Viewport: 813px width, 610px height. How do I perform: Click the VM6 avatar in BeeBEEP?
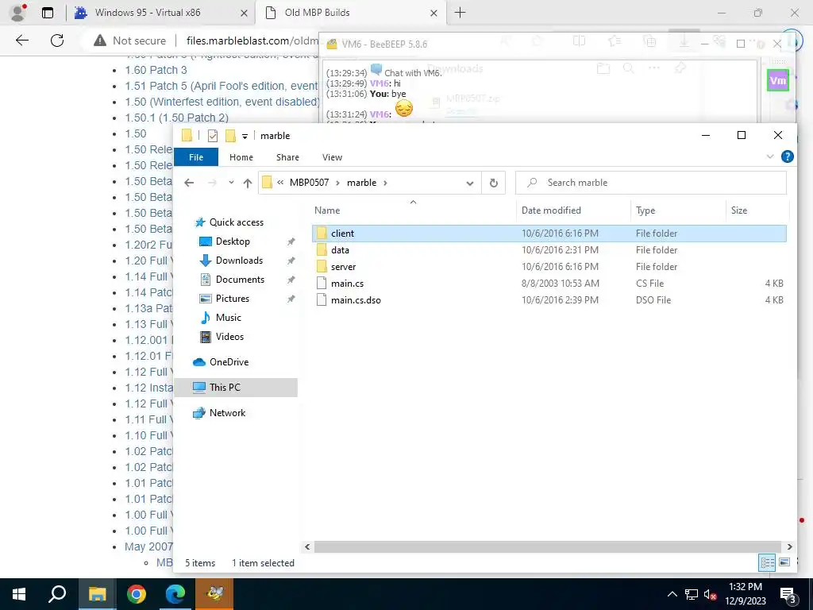click(778, 80)
